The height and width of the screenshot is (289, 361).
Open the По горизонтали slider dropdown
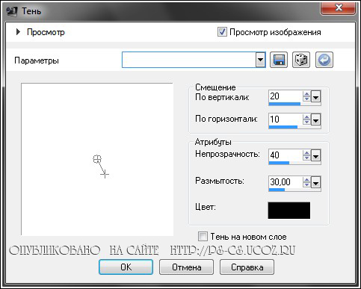[x=315, y=120]
